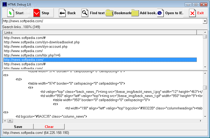This screenshot has height=138, width=210.
Task: Click the red Clear button
Action: (49, 127)
